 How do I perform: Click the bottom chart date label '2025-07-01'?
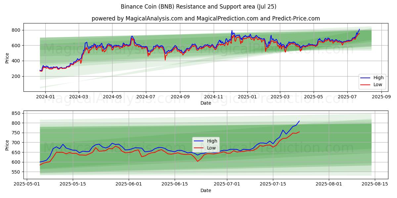tap(227, 184)
